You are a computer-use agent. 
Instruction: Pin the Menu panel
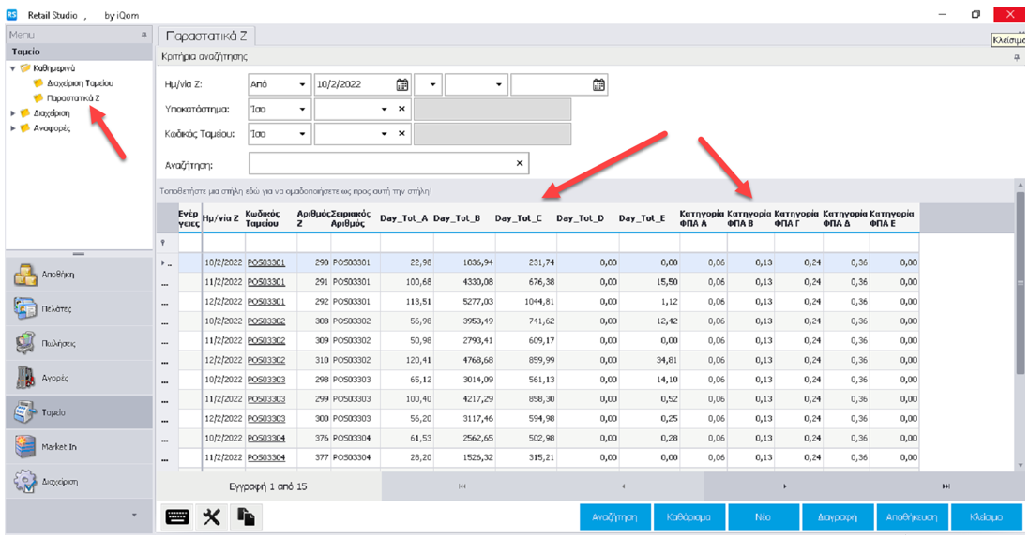(x=144, y=35)
